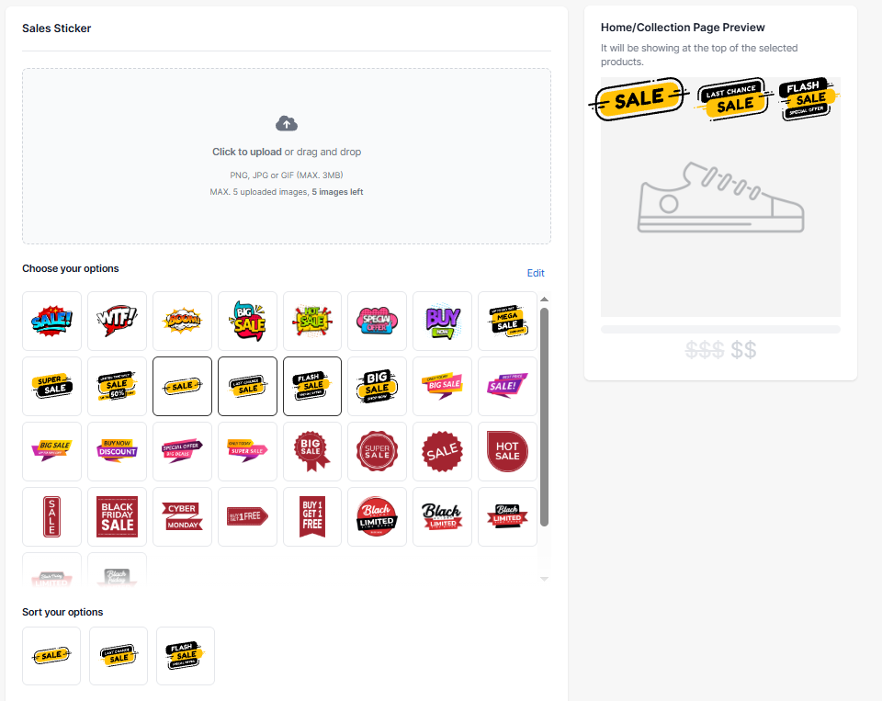Select the comic-style WTF! sticker
The height and width of the screenshot is (701, 882).
coord(117,321)
